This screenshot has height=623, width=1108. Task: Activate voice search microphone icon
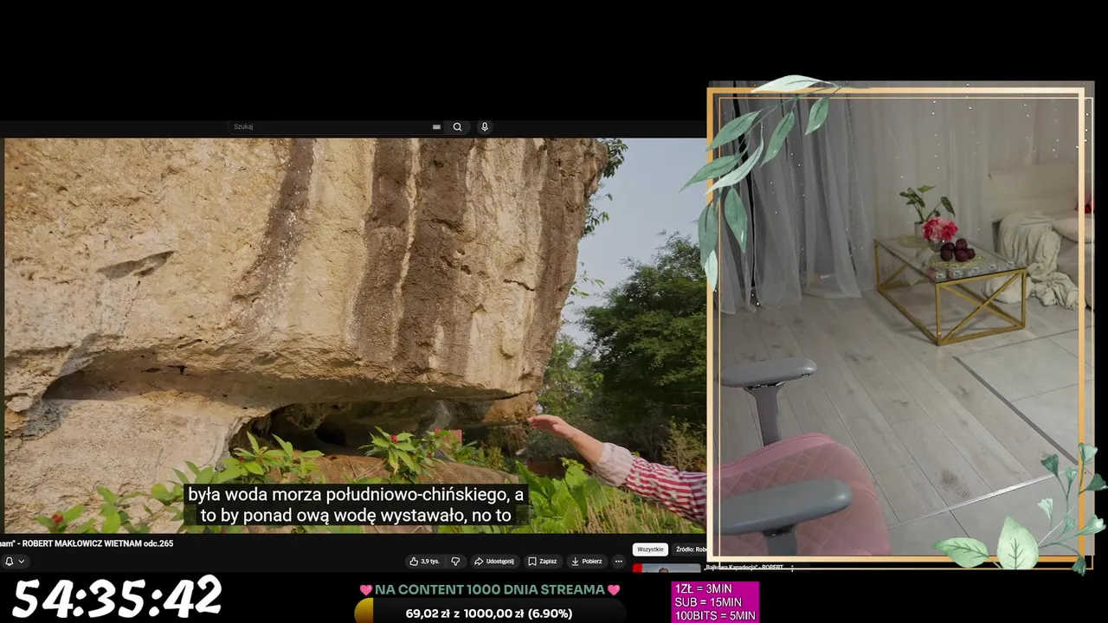tap(485, 126)
